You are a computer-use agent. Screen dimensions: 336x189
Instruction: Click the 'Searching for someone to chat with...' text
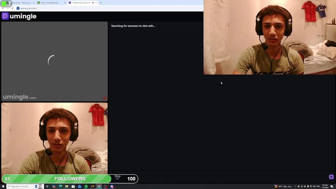(x=133, y=26)
